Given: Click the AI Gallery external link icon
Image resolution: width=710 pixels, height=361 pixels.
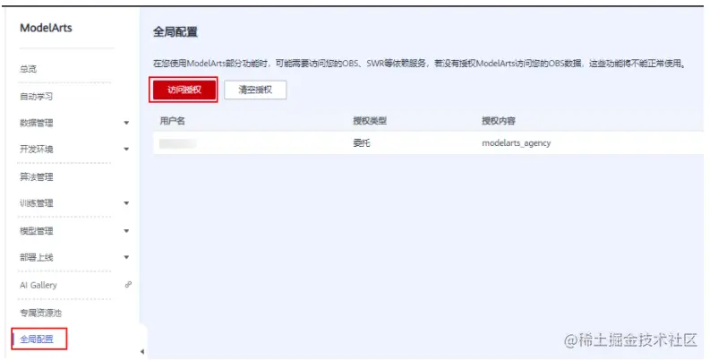Looking at the screenshot, I should pos(128,285).
